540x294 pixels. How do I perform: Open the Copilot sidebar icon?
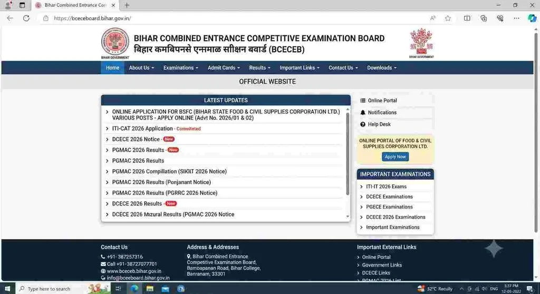point(532,18)
